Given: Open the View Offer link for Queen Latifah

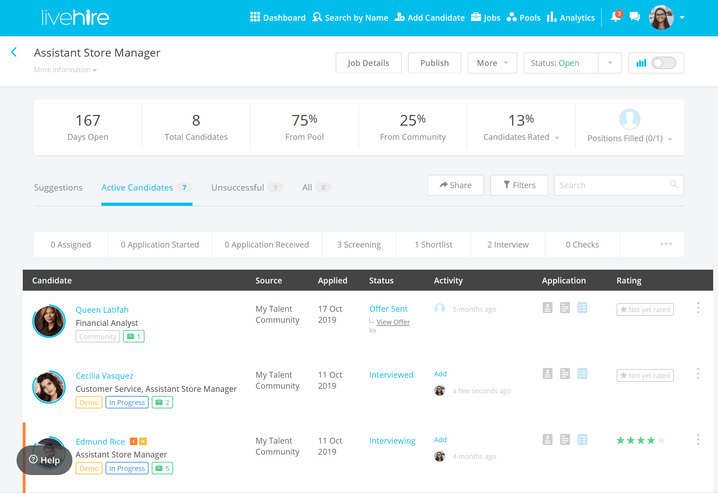Looking at the screenshot, I should pyautogui.click(x=393, y=322).
